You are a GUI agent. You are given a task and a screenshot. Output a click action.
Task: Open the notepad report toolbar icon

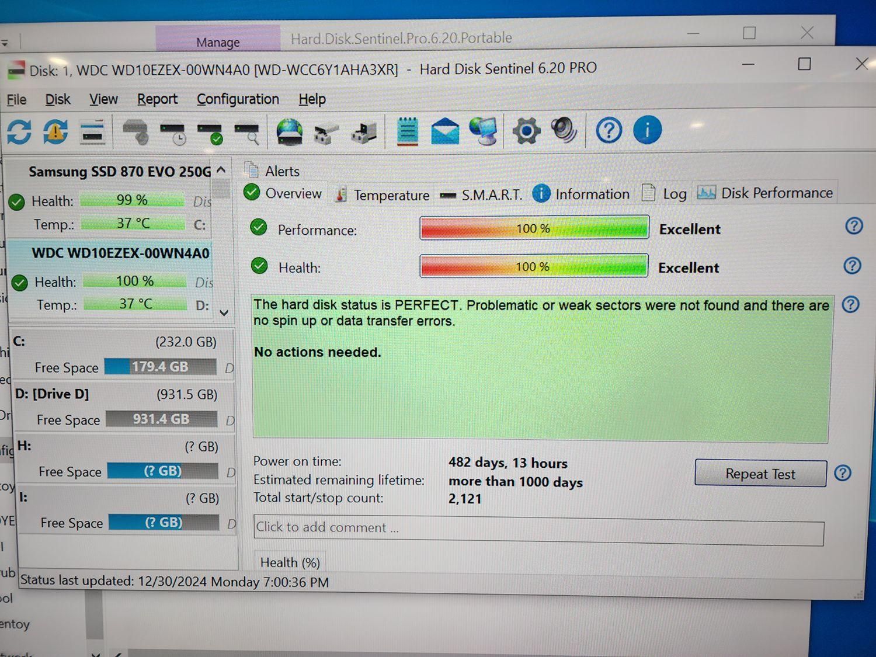[x=408, y=131]
